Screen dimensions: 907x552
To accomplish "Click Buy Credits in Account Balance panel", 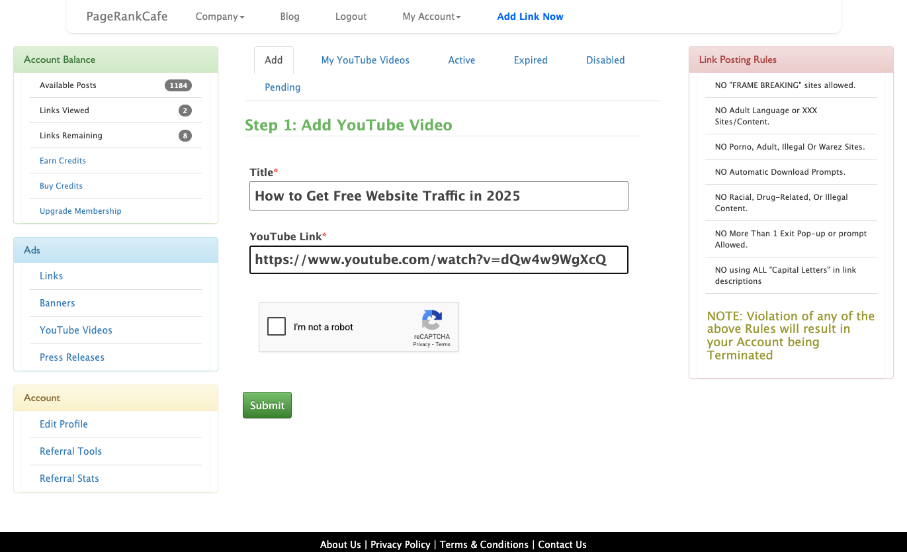I will (x=61, y=185).
